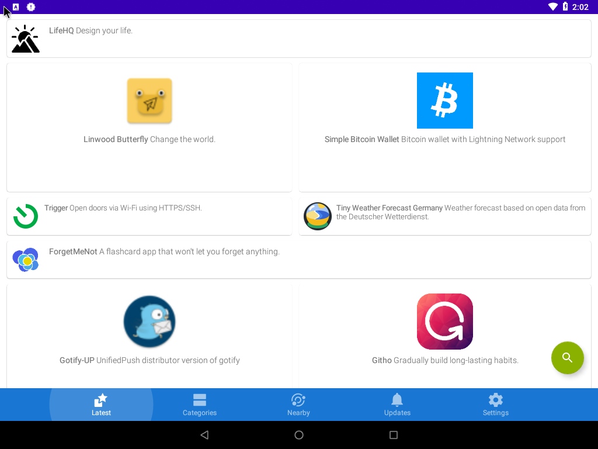Tap the Android recent apps square button
Screen dimensions: 598x449
pyautogui.click(x=394, y=435)
